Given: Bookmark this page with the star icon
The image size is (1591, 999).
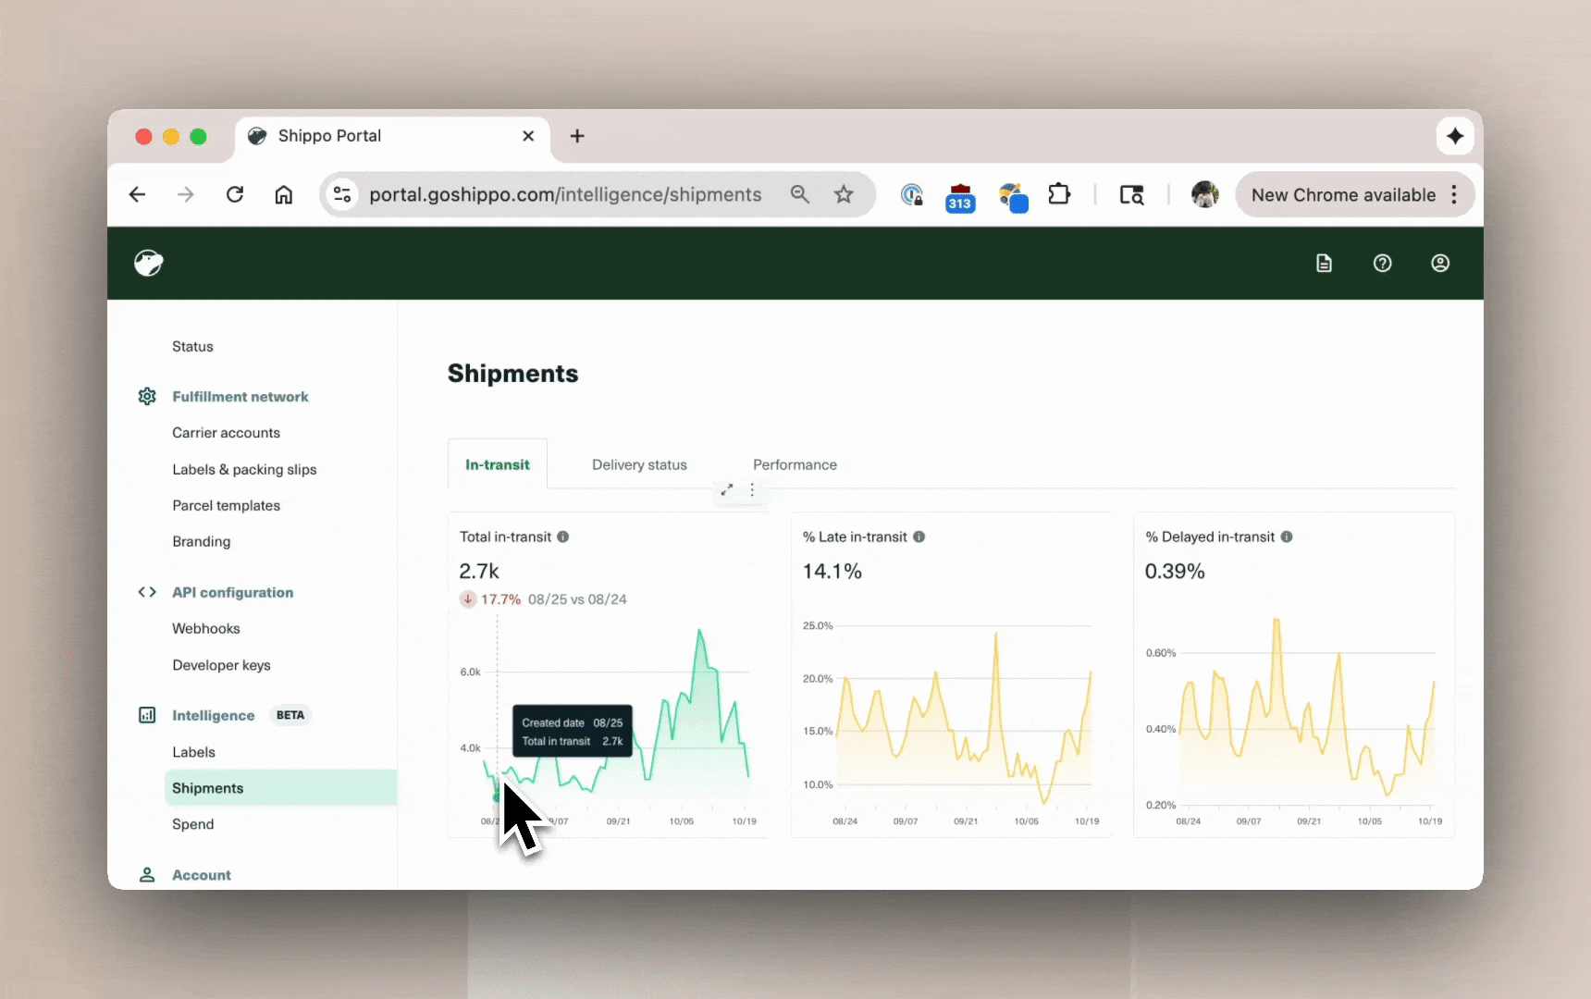Looking at the screenshot, I should point(844,194).
